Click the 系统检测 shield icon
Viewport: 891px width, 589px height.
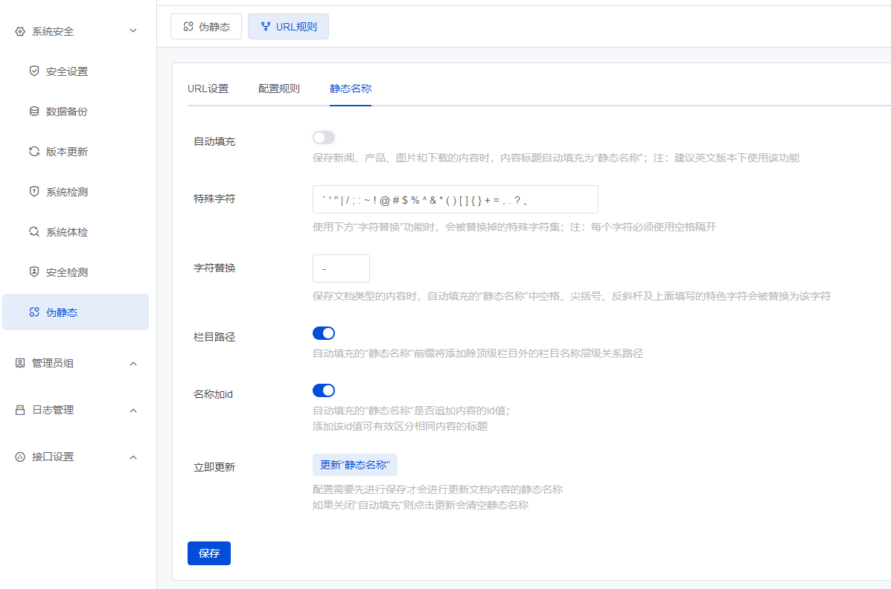pos(34,192)
